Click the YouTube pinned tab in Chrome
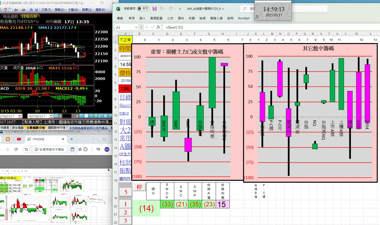 (19, 139)
